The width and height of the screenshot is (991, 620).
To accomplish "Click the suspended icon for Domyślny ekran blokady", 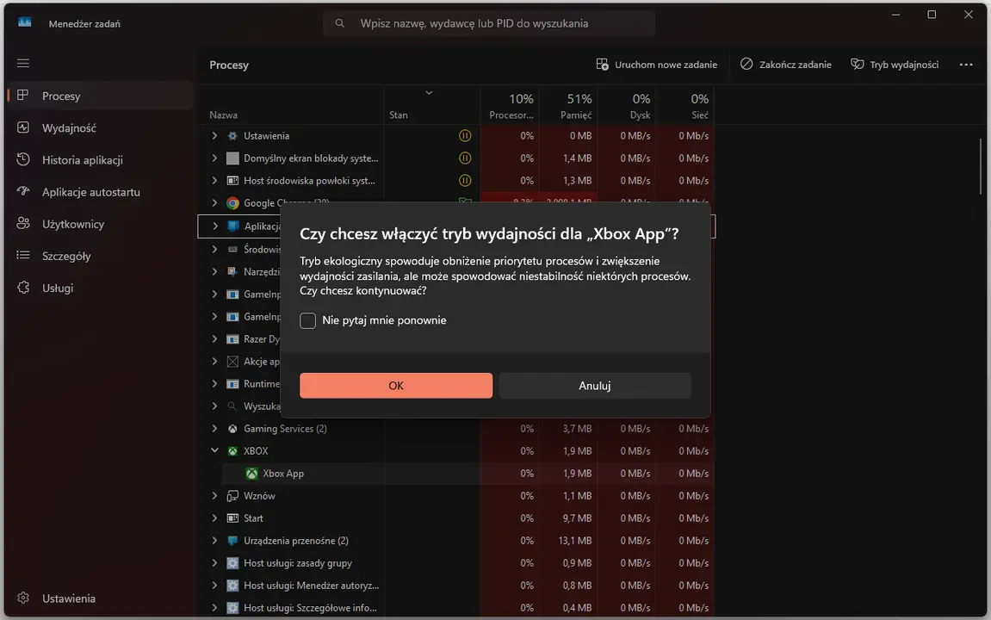I will point(465,158).
